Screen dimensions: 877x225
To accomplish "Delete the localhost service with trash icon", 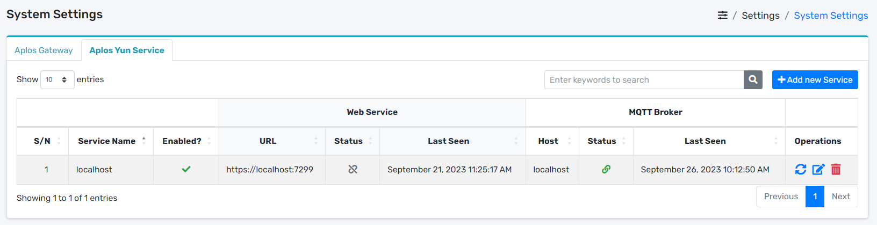I will click(x=836, y=170).
